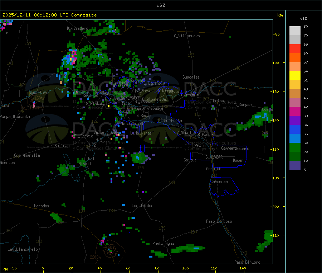Click the Atuel_Norte map label
Viewport: 322px width, 273px height.
170,121
